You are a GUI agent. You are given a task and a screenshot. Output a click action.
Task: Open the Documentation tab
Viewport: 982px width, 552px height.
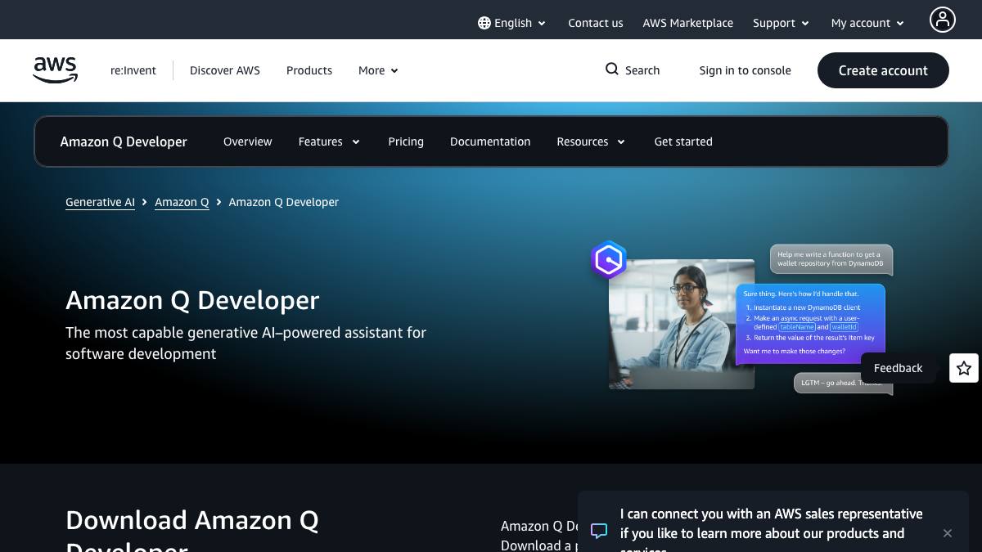[x=490, y=141]
